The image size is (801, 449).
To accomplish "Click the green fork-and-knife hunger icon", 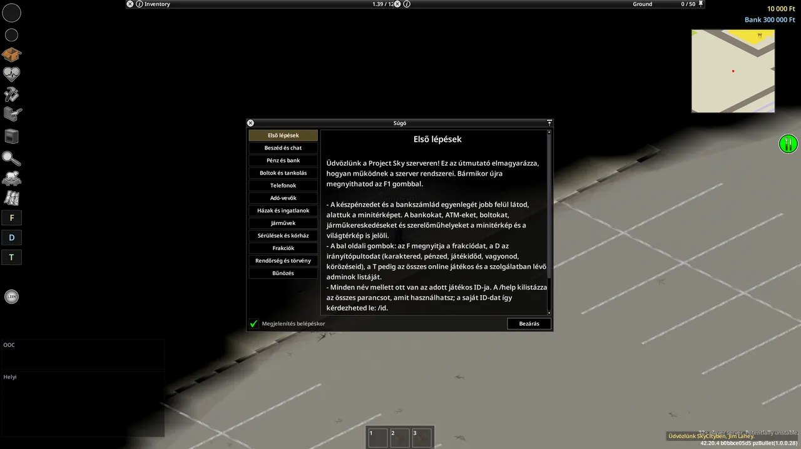I will tap(788, 144).
